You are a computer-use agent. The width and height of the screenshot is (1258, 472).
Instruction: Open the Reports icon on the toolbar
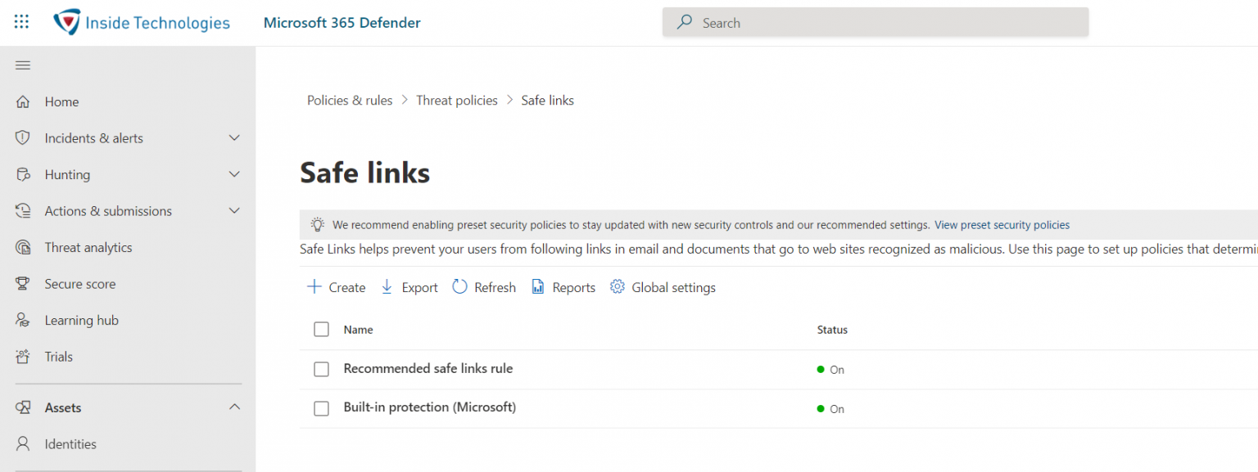coord(538,286)
